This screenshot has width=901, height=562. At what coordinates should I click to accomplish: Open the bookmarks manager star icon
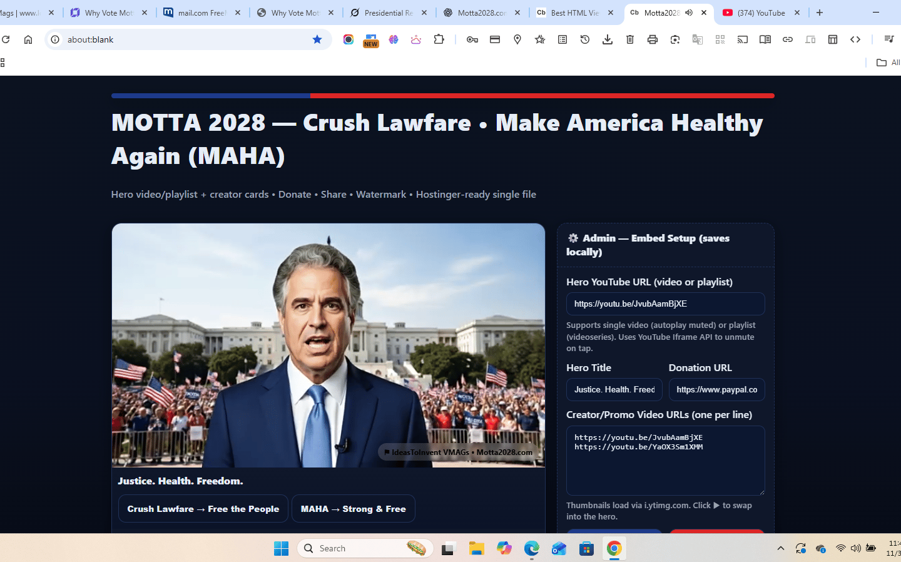540,39
